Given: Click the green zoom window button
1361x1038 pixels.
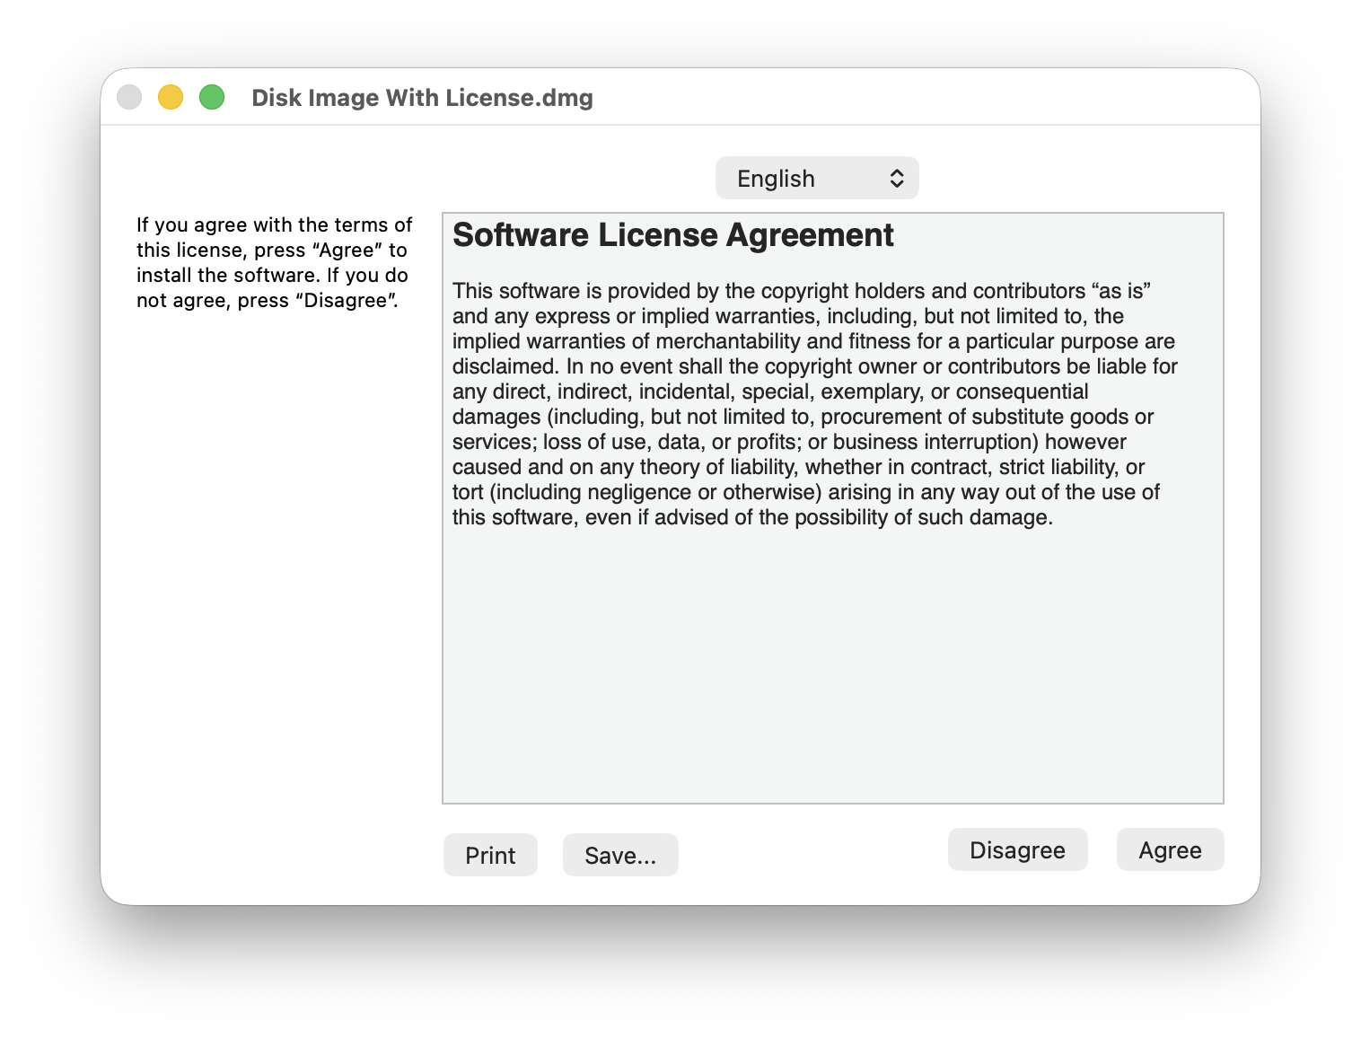Looking at the screenshot, I should coord(211,96).
